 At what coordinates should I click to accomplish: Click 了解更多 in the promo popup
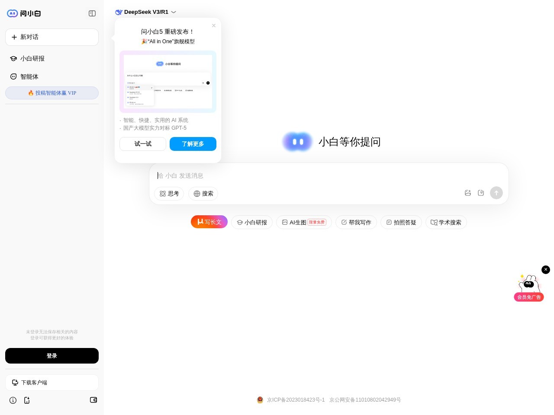coord(193,144)
